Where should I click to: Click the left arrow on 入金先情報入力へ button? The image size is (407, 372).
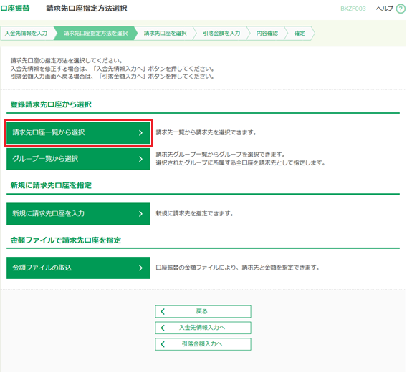pyautogui.click(x=163, y=328)
